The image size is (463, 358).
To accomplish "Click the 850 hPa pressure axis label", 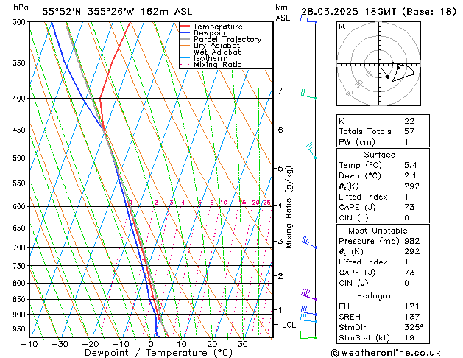I will click(x=19, y=299).
